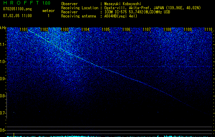
Task: Click the version number 1.0.0
Action: click(x=46, y=3)
